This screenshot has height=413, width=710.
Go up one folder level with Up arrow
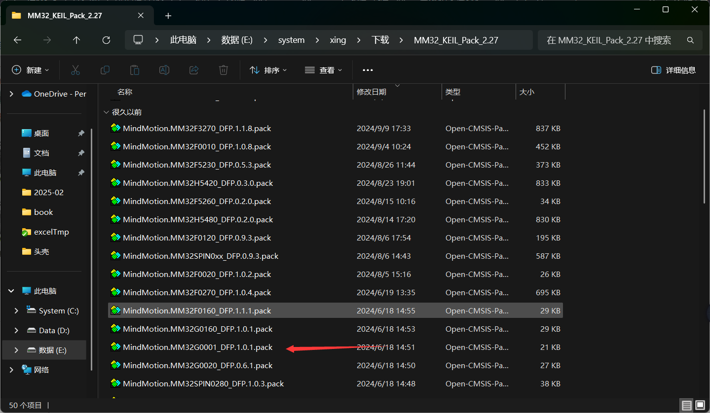point(76,40)
